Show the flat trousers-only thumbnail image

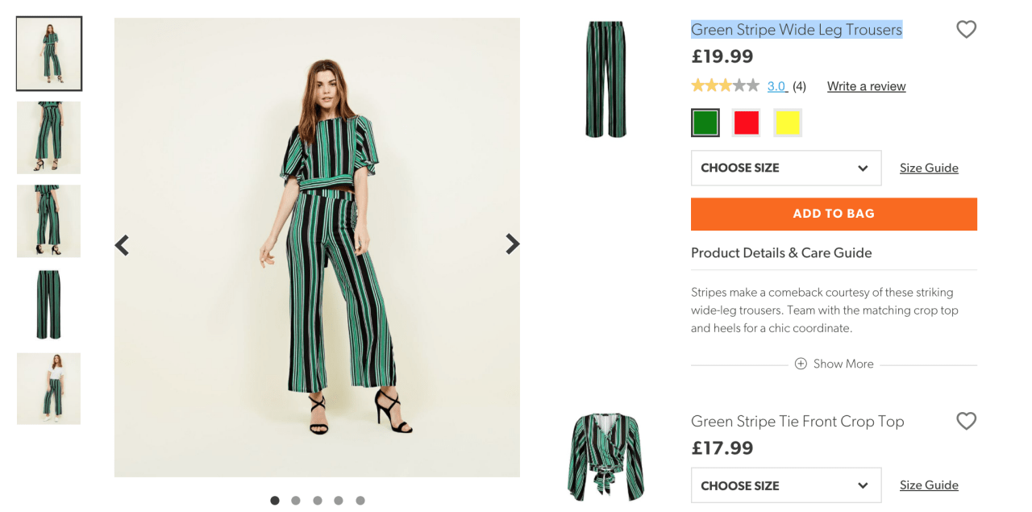click(48, 305)
